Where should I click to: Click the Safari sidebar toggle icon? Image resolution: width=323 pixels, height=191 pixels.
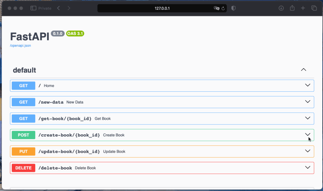tap(33, 8)
